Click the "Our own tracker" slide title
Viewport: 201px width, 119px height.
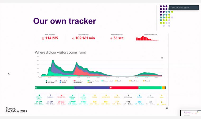[x=65, y=21]
